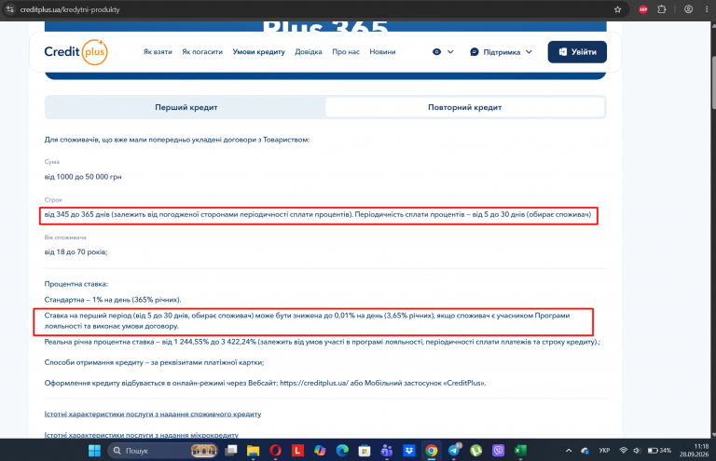Open the browser extensions puzzle icon
The image size is (716, 461).
click(x=662, y=9)
